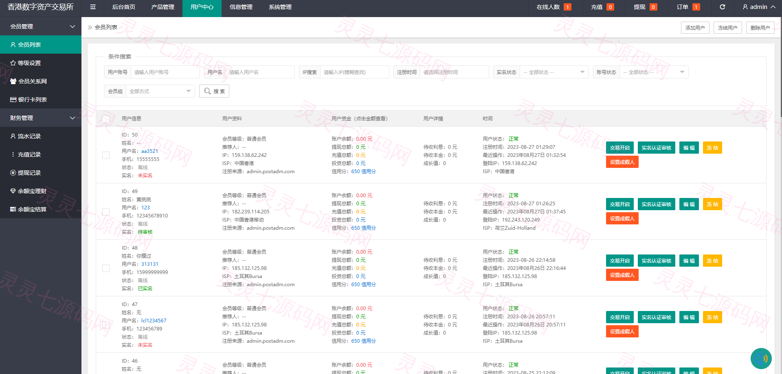Click the floating chat support icon

coord(761,359)
